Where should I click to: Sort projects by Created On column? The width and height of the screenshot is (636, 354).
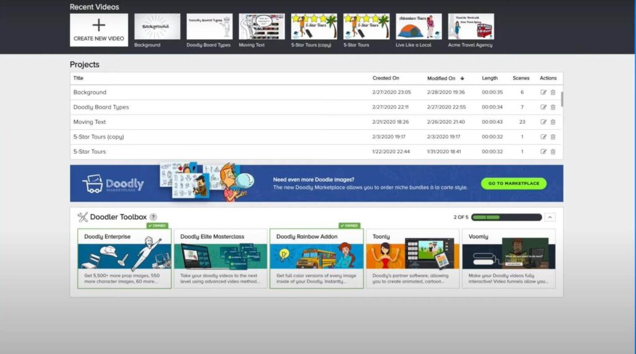(x=386, y=78)
